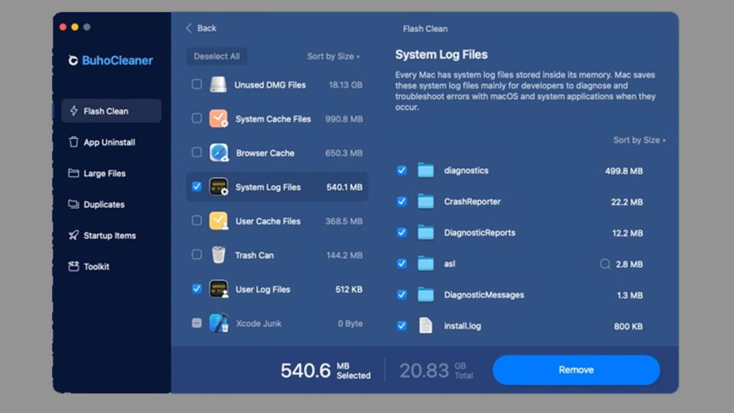Deselect the CrashReporter folder
734x413 pixels.
(402, 201)
